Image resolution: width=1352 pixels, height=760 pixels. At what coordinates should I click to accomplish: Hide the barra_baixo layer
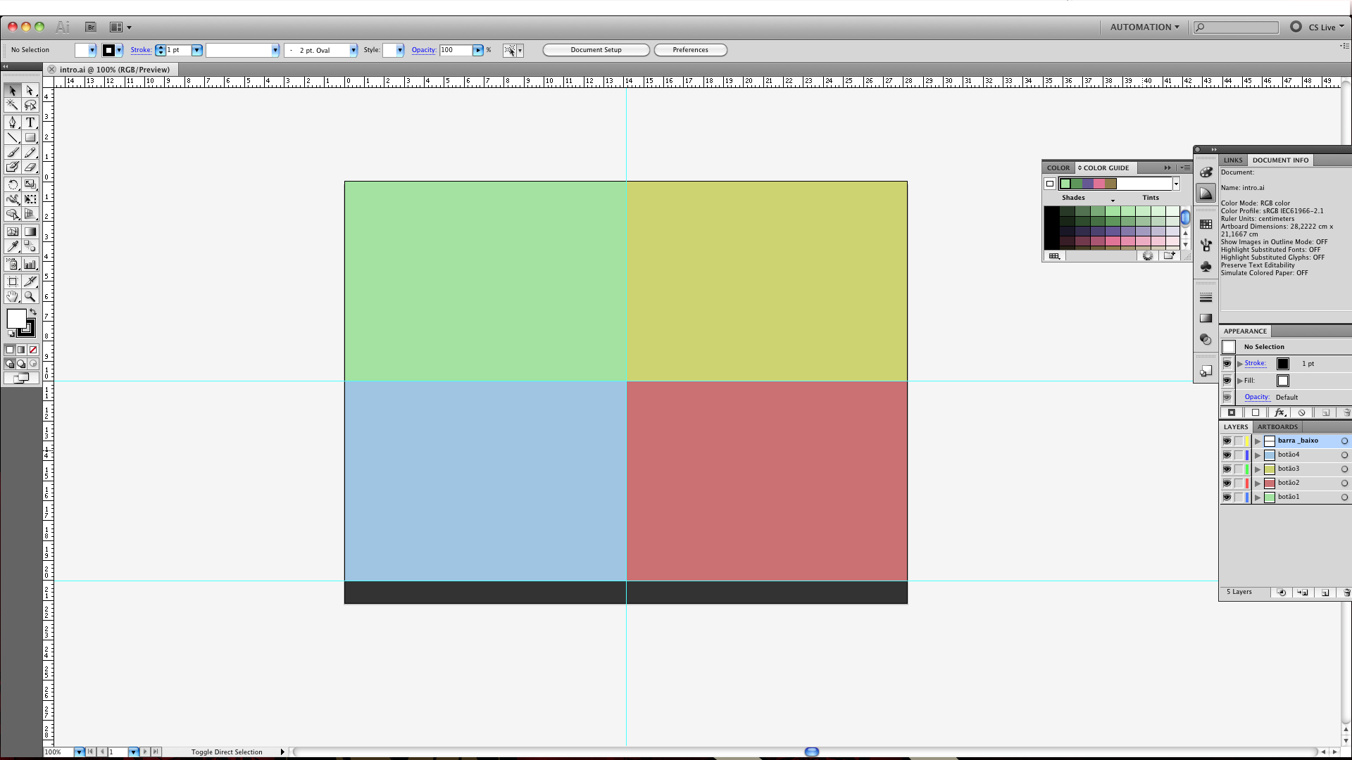point(1227,441)
